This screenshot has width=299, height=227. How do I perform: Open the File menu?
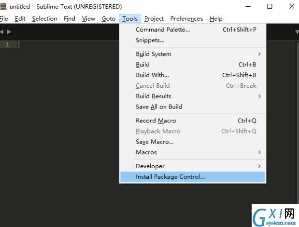pos(4,19)
